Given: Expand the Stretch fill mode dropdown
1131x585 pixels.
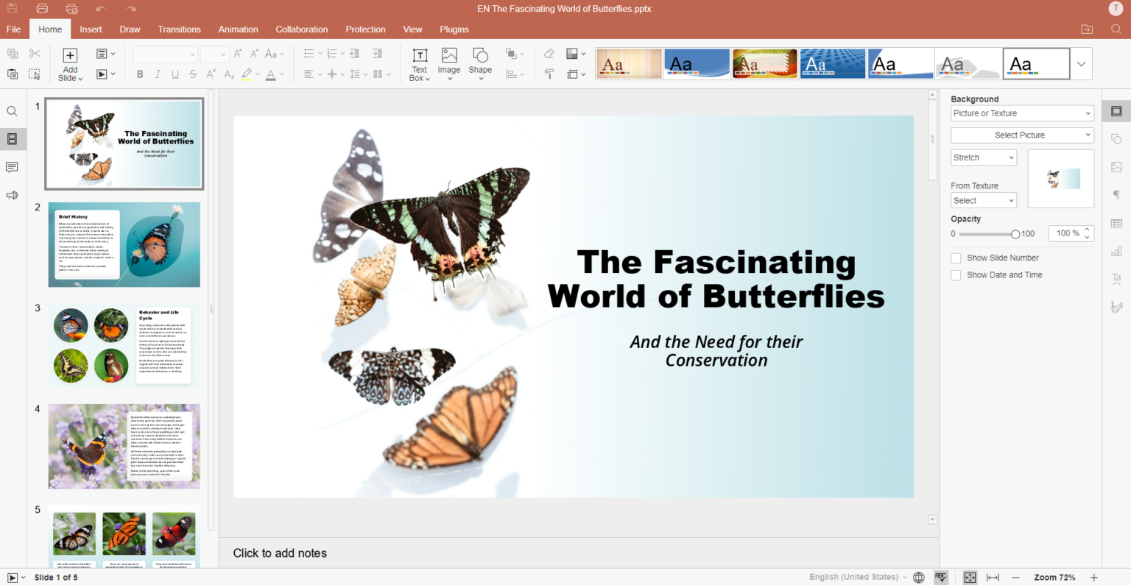Looking at the screenshot, I should pos(983,157).
